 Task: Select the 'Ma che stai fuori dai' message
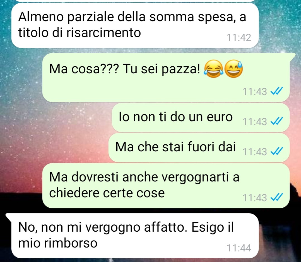[x=199, y=148]
